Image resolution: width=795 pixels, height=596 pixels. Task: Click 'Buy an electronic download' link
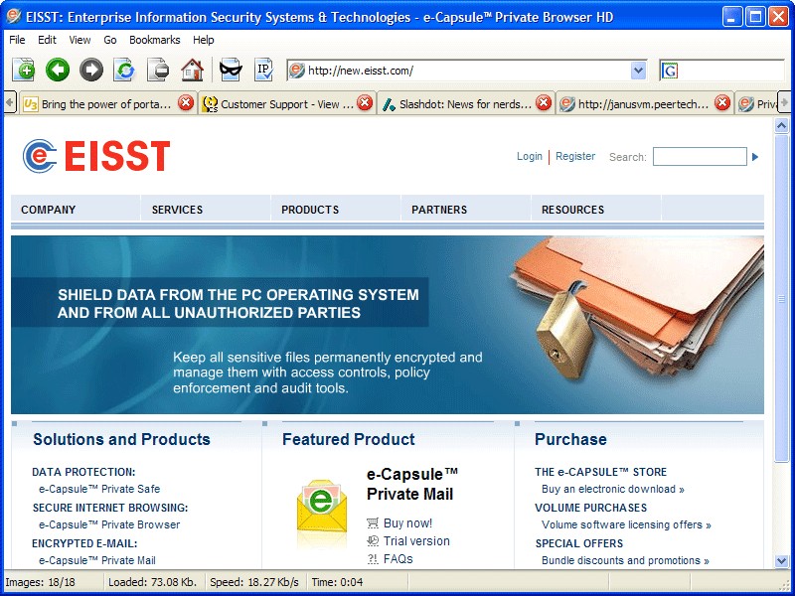[x=613, y=489]
